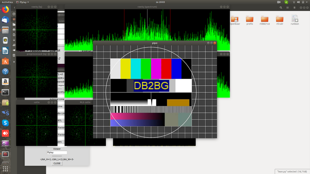The height and width of the screenshot is (174, 310).
Task: Show applications grid in the dock
Action: (5, 169)
